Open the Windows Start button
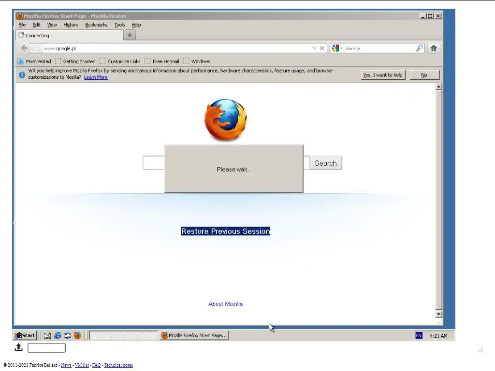Image resolution: width=495 pixels, height=371 pixels. click(x=25, y=335)
